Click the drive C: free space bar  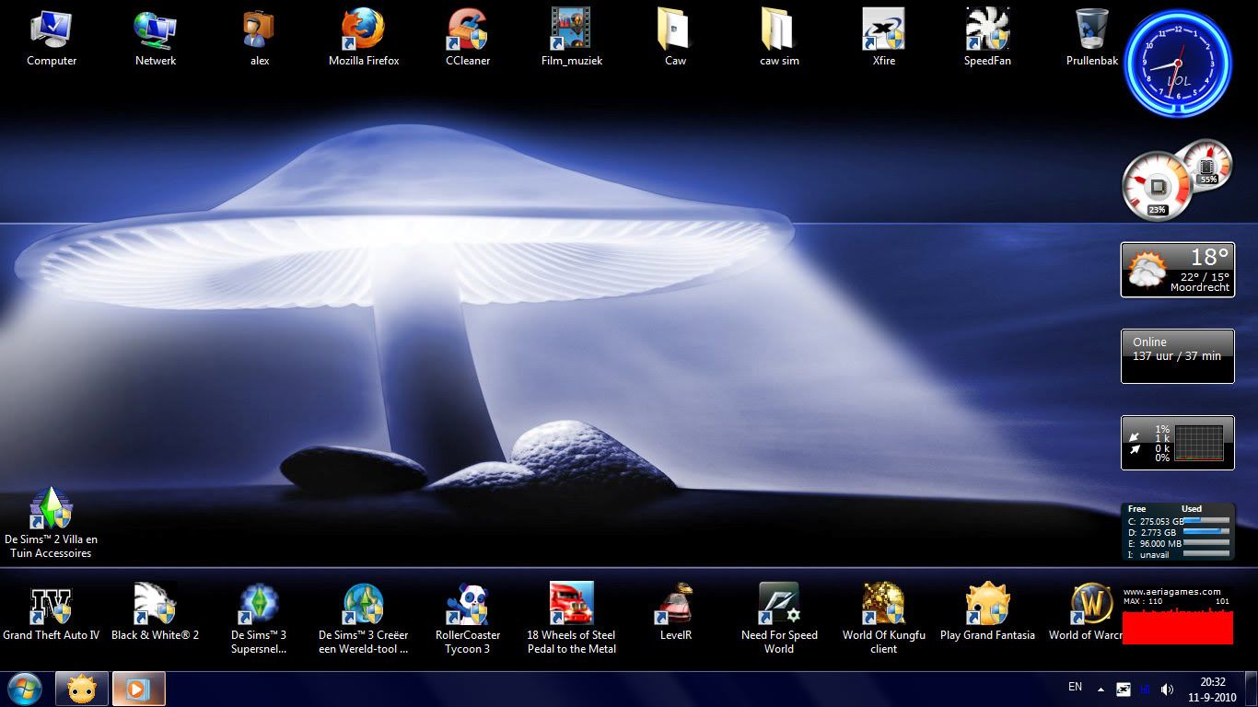(x=1206, y=521)
